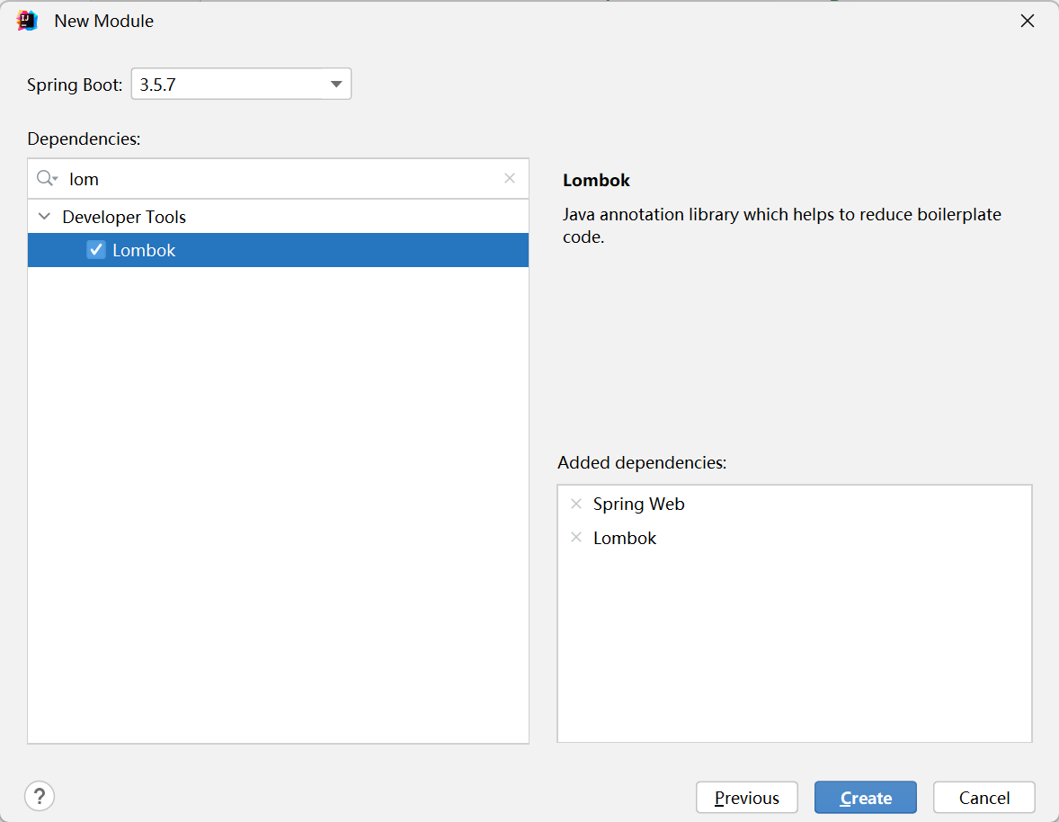Remove Spring Web from added dependencies
This screenshot has width=1059, height=822.
576,504
